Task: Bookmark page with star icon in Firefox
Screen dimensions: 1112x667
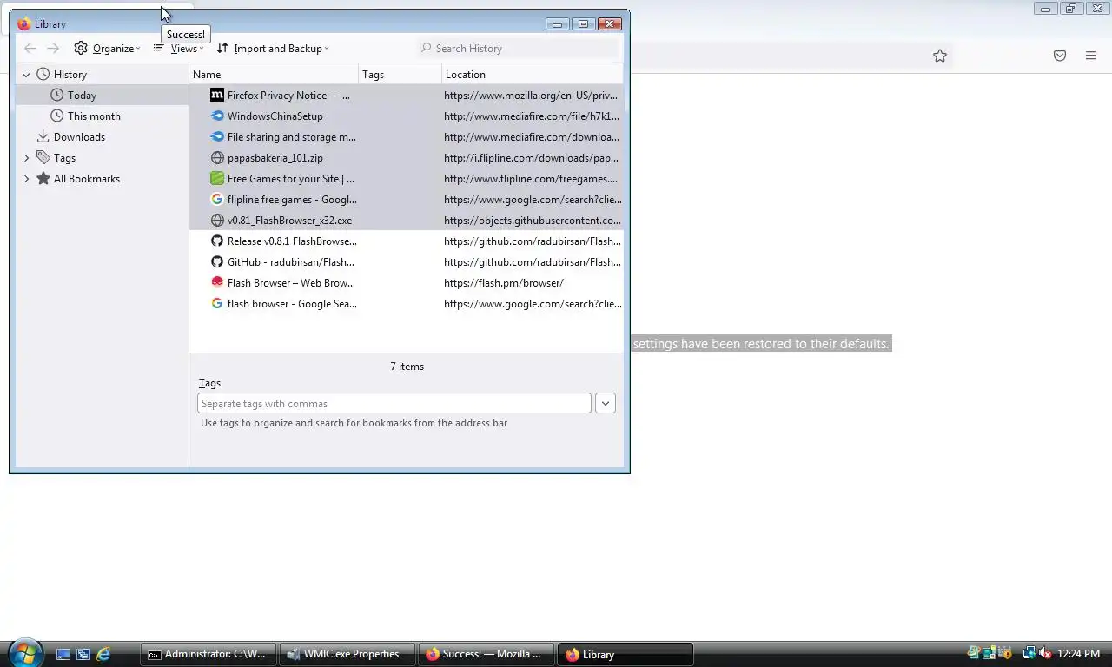Action: click(940, 56)
